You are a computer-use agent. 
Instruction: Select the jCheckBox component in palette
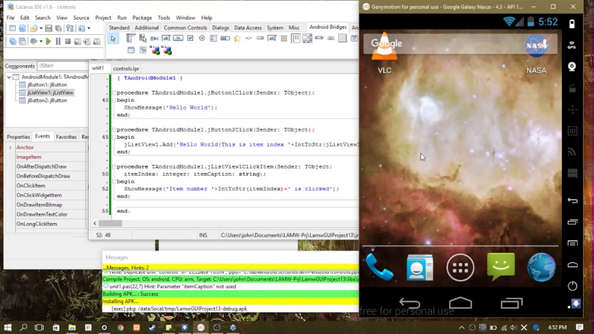click(x=190, y=39)
